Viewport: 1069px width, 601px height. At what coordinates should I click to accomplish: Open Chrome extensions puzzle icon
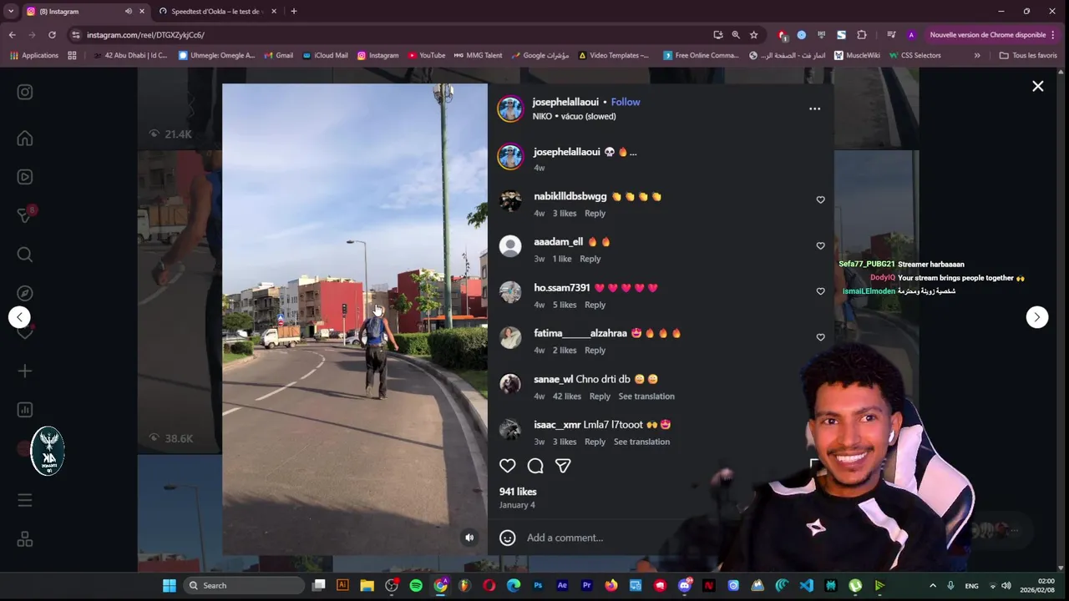[x=862, y=35]
